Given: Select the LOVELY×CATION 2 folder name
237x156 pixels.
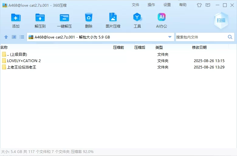Looking at the screenshot, I should click(24, 61).
